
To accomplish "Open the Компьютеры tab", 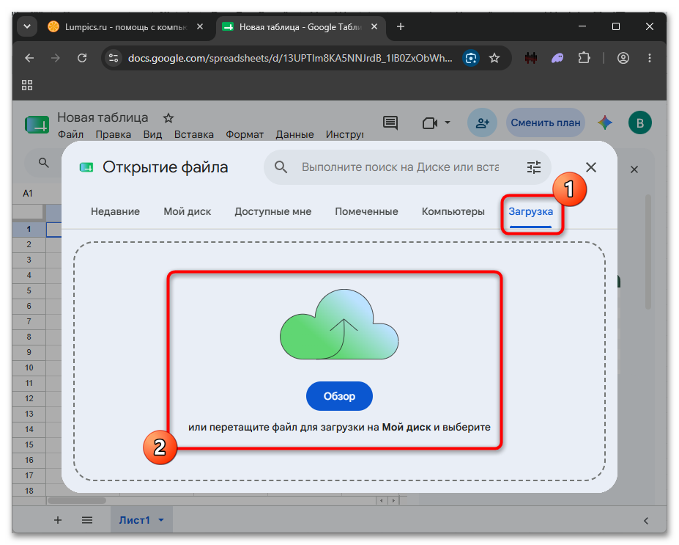I will [x=453, y=211].
